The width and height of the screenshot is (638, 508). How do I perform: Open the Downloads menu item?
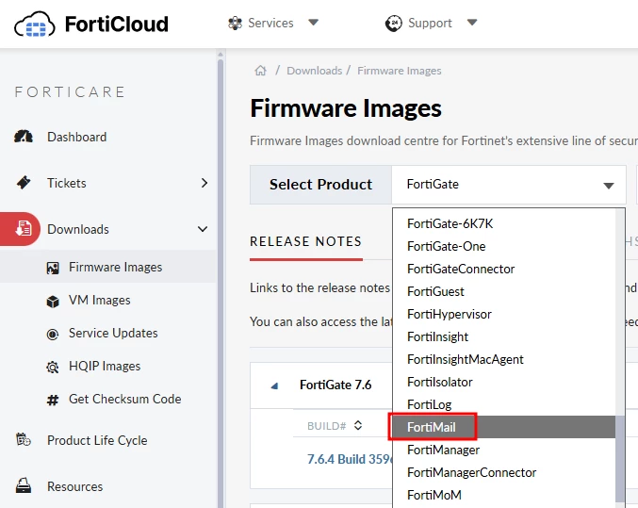tap(78, 229)
